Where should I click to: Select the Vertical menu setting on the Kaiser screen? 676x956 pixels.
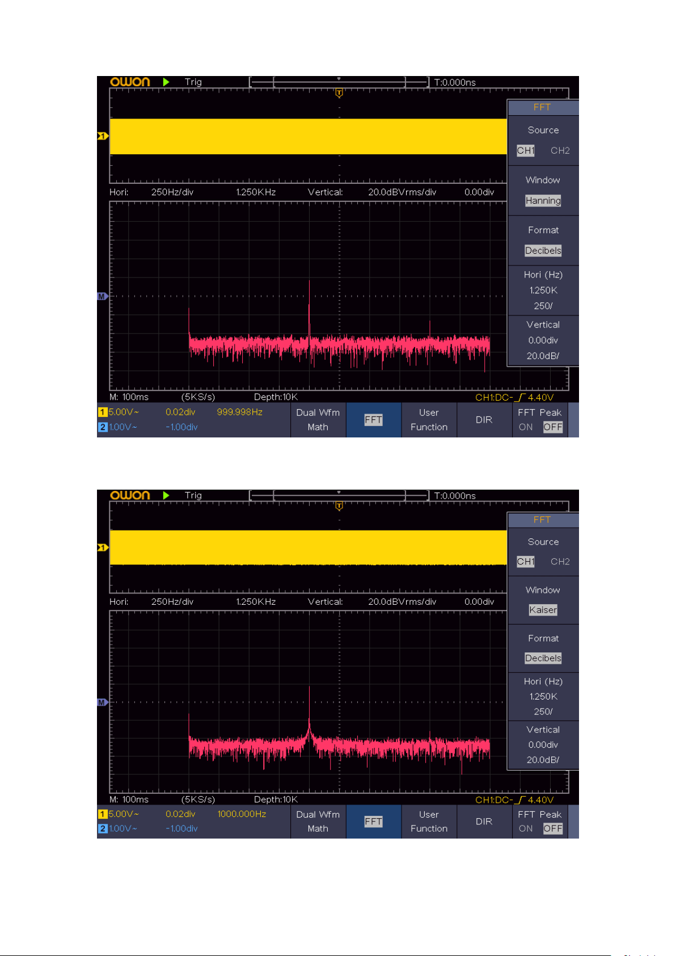[x=543, y=745]
